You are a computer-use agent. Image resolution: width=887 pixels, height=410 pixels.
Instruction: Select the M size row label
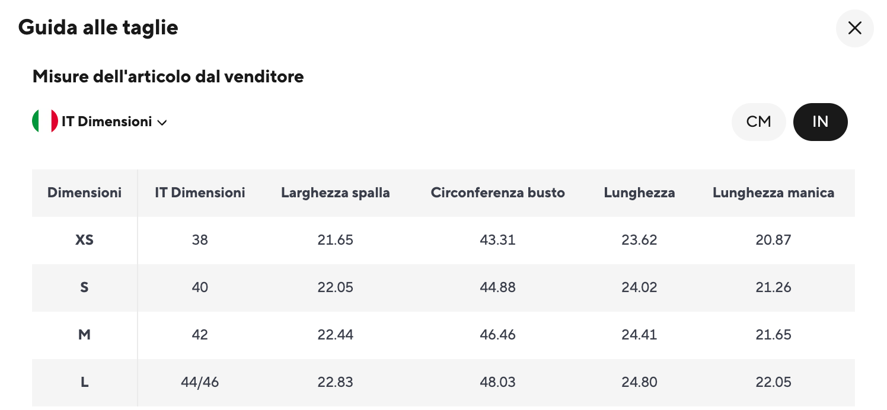[84, 335]
